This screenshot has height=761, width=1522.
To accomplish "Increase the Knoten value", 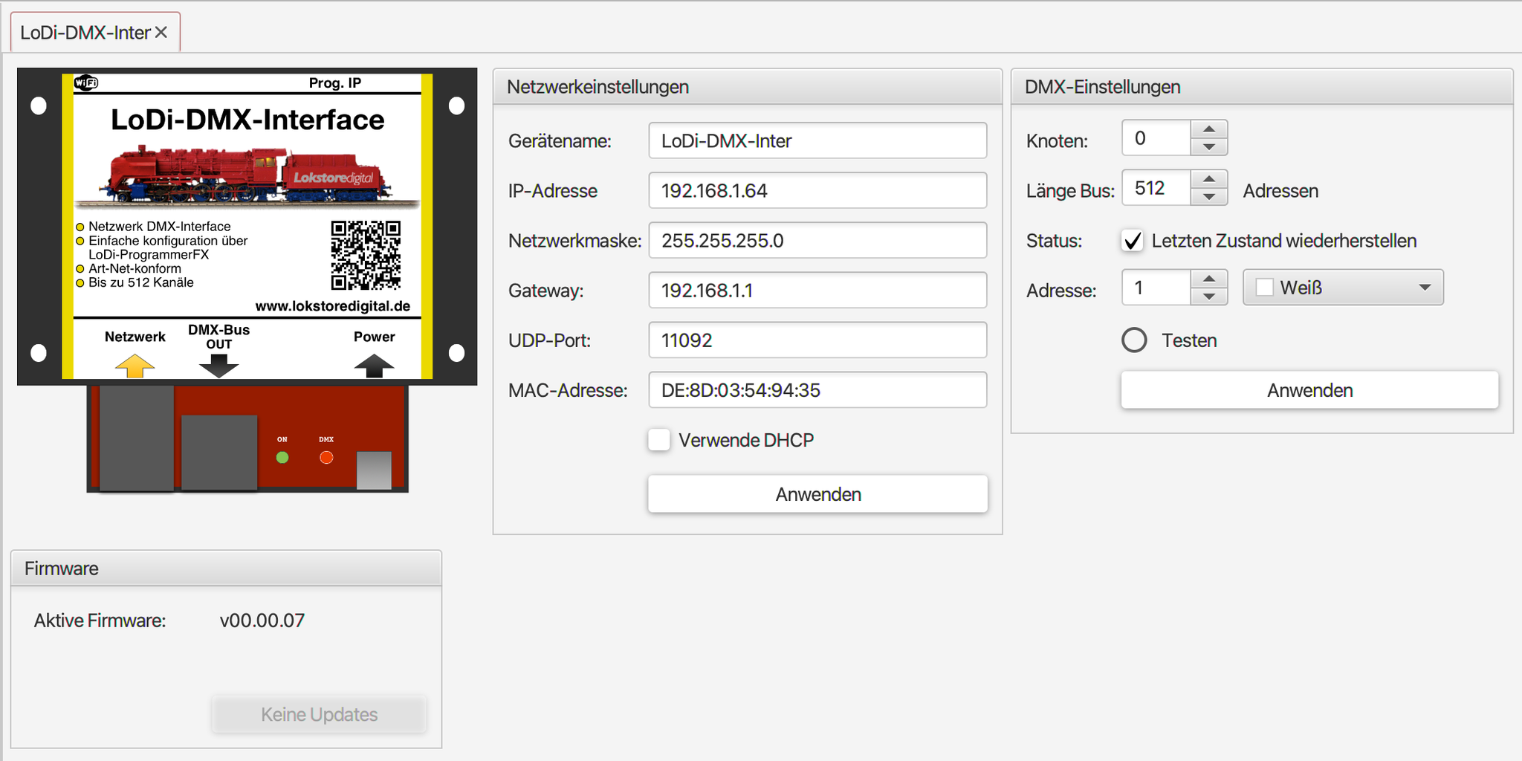I will [x=1209, y=129].
